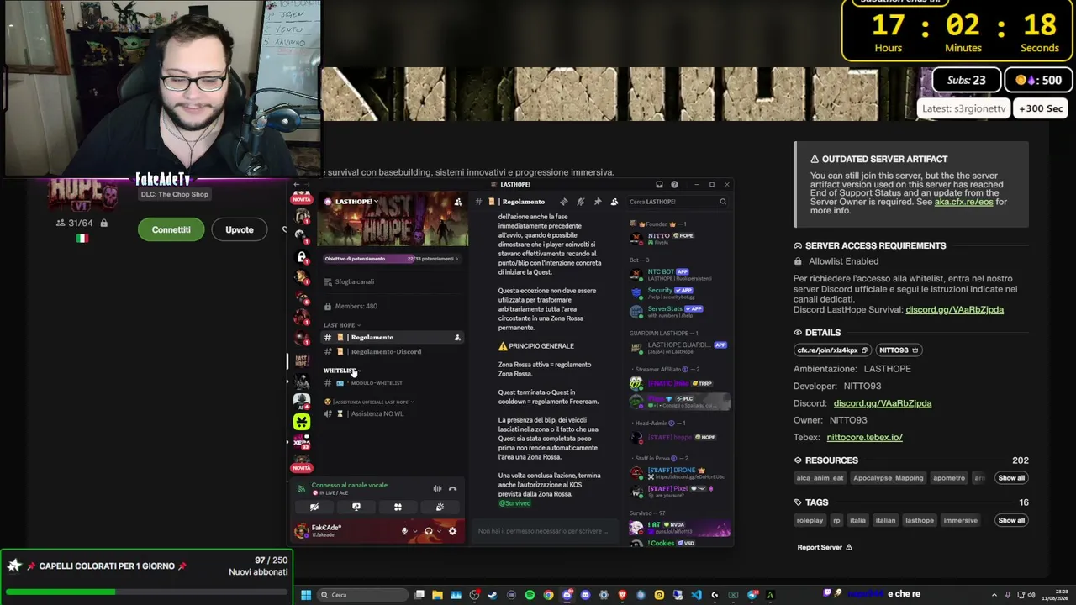1076x605 pixels.
Task: Click the channel notification settings bell icon
Action: (581, 202)
